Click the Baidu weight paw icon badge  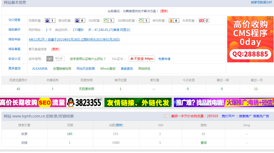pyautogui.click(x=50, y=20)
